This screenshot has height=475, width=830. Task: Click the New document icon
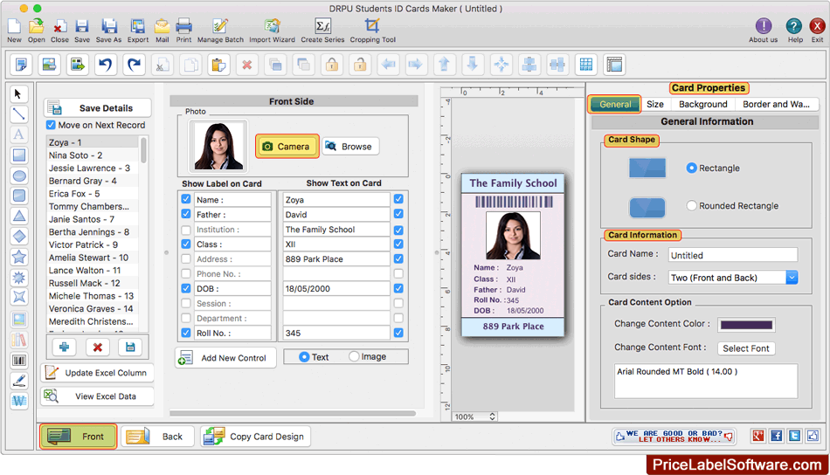(14, 31)
